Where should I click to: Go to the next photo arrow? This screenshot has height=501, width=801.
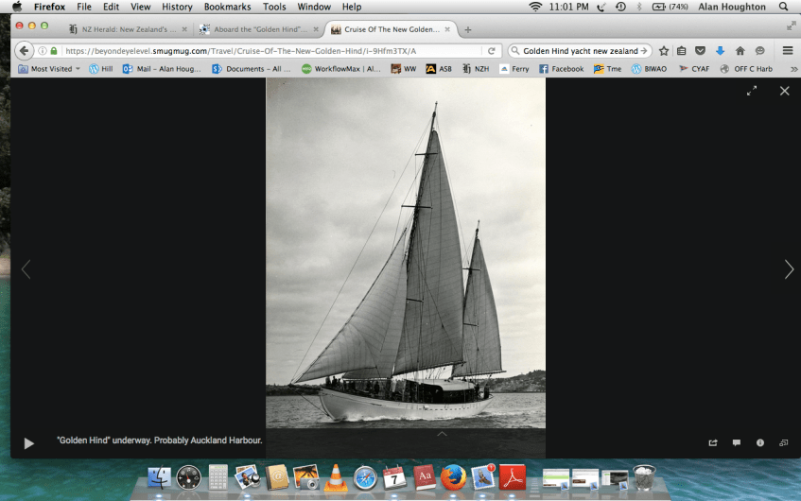789,269
